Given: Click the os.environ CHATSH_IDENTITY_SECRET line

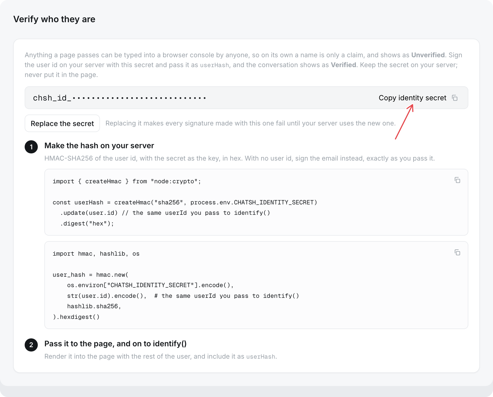Looking at the screenshot, I should [x=150, y=285].
